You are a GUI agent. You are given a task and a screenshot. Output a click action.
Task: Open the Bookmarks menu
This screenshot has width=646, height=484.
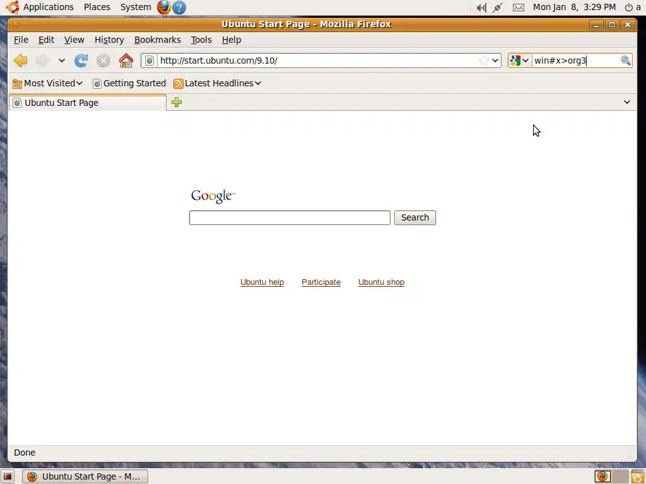(x=157, y=40)
